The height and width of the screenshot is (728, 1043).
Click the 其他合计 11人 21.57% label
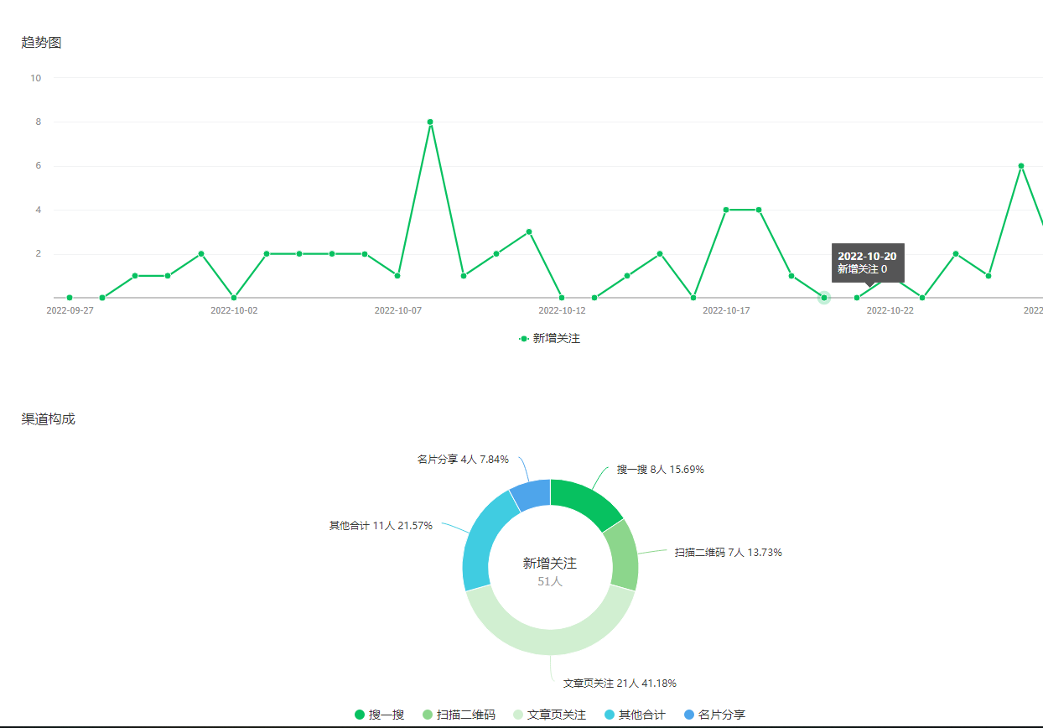381,526
